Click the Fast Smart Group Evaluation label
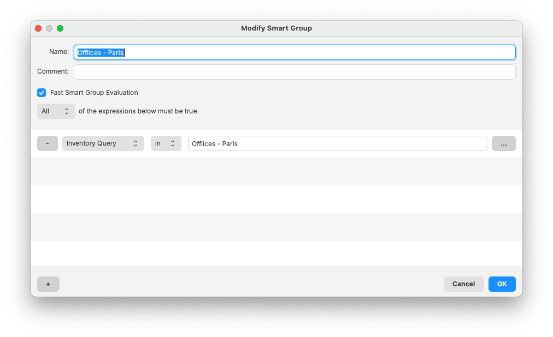This screenshot has height=337, width=553. pyautogui.click(x=94, y=93)
